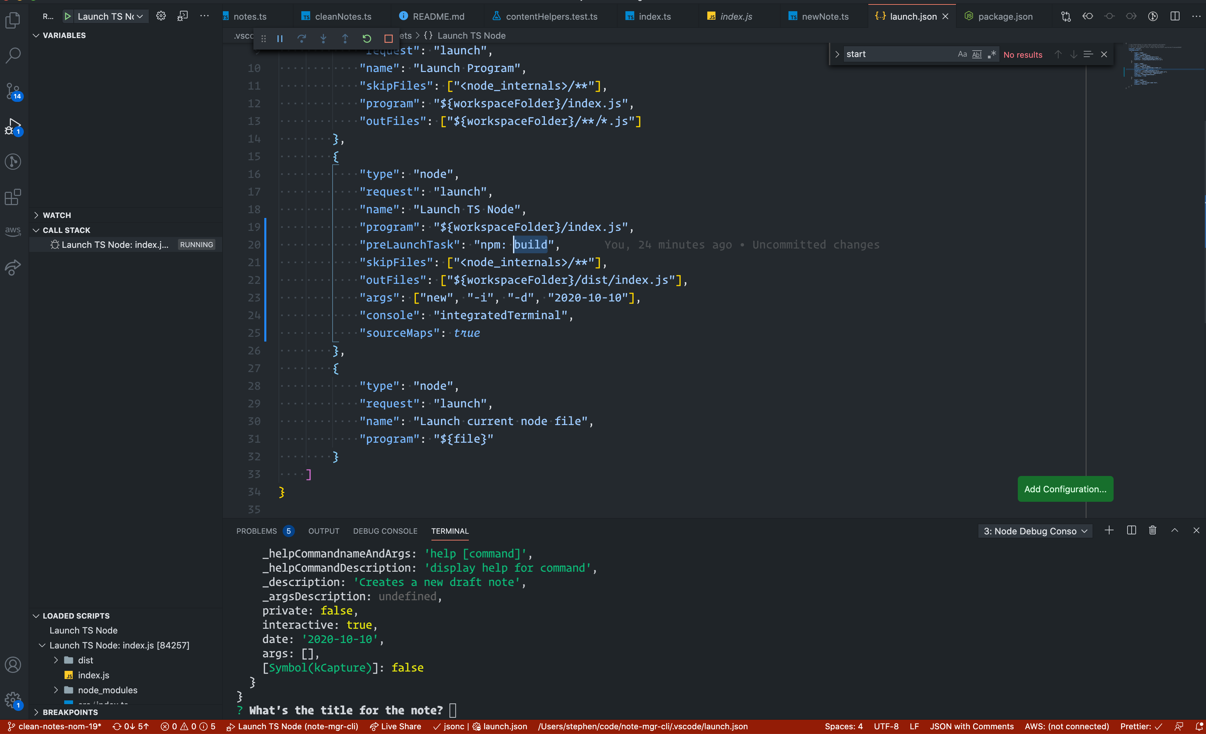Open the Debug Console panel tab

coord(385,531)
